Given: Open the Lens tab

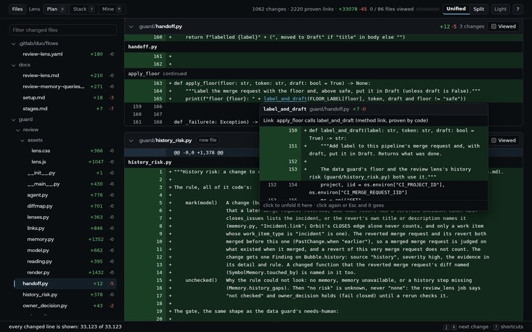Looking at the screenshot, I should (x=34, y=9).
